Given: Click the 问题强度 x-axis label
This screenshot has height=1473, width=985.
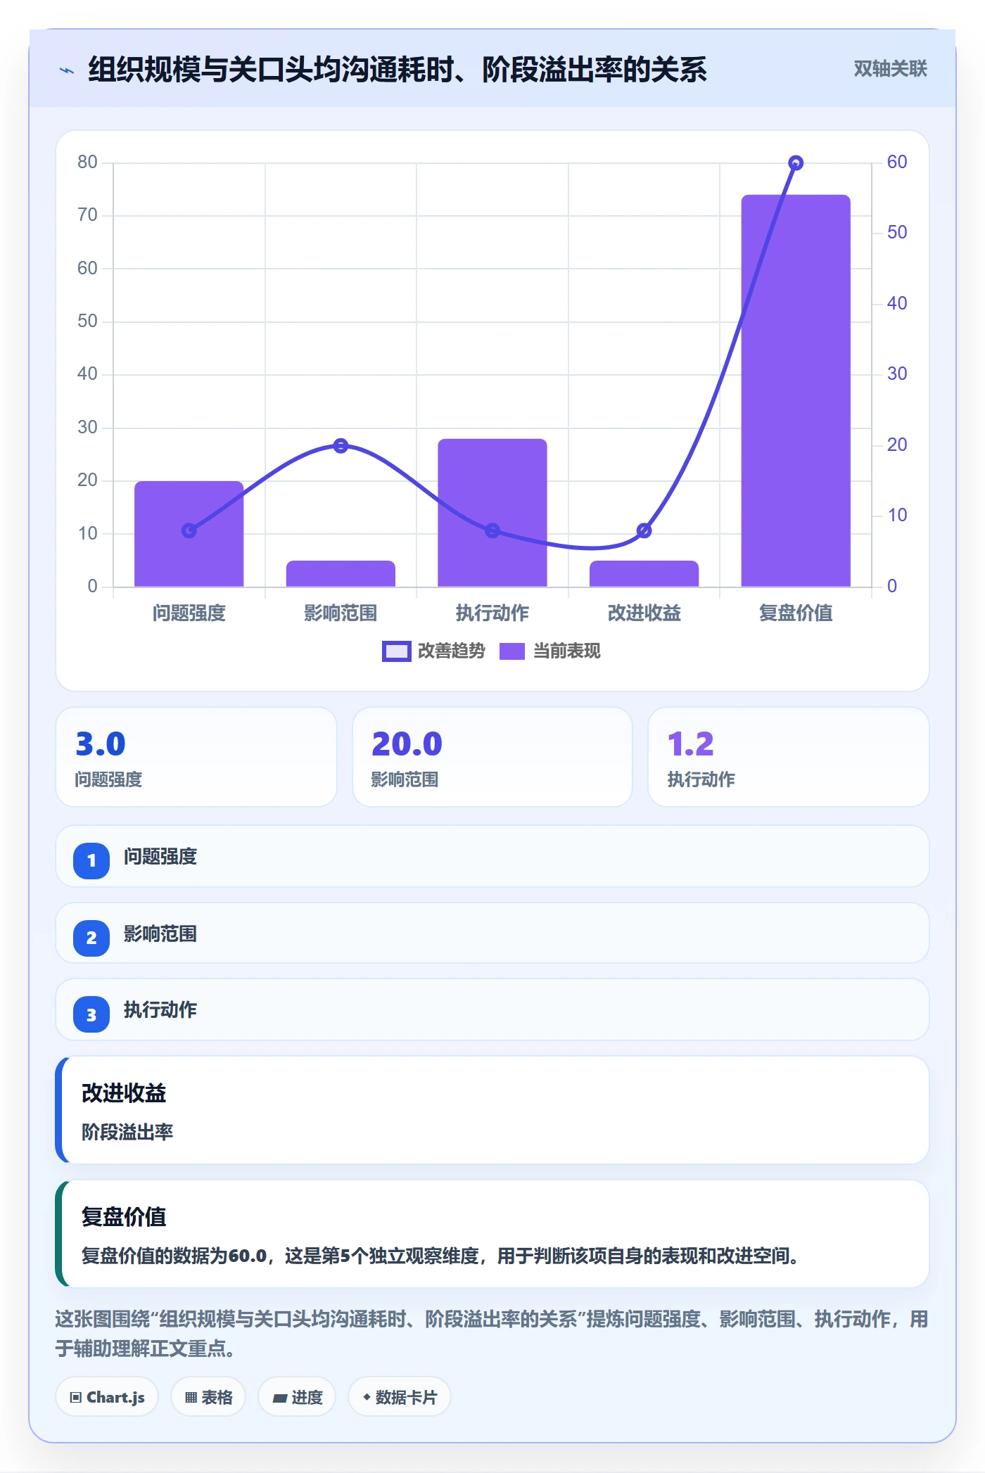Looking at the screenshot, I should [x=189, y=613].
